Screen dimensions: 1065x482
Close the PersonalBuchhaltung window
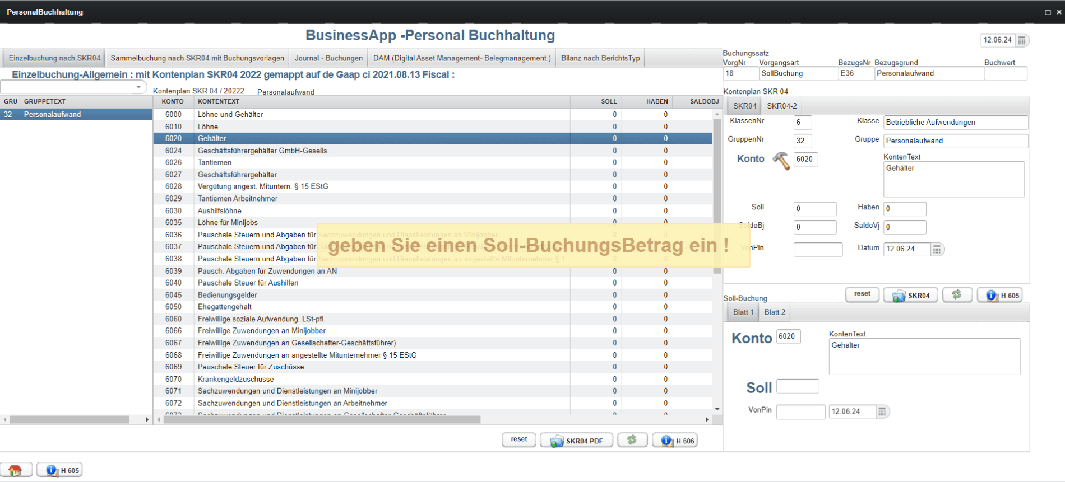1059,12
